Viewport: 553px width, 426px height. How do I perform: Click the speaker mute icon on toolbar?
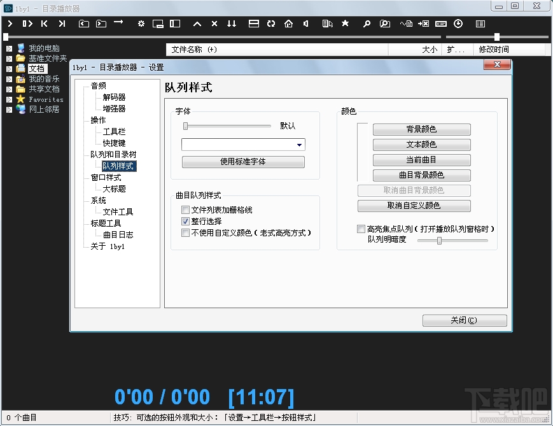(305, 24)
